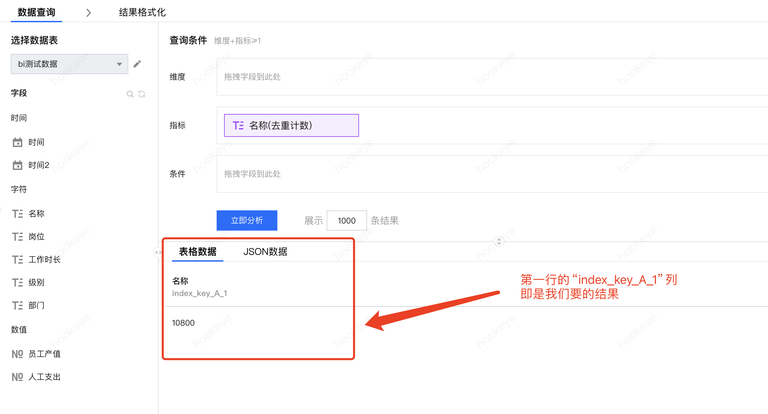The image size is (768, 414).
Task: Select the 工作时长 field
Action: point(44,260)
